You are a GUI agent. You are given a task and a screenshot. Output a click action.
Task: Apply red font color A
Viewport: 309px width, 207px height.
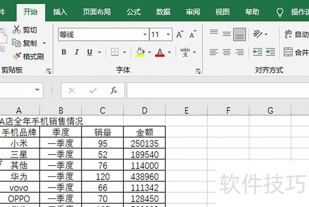(160, 52)
